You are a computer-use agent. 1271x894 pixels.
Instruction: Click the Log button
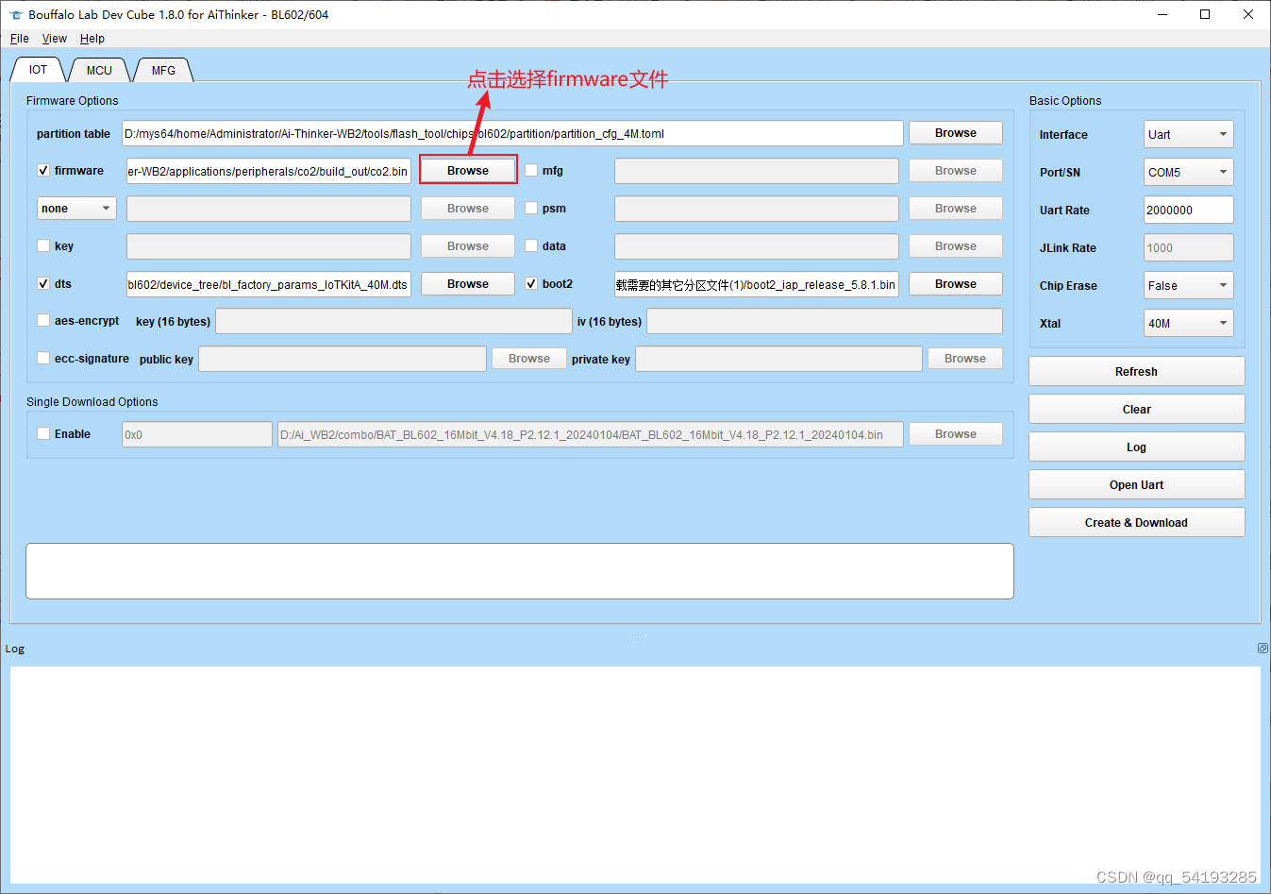[1136, 447]
